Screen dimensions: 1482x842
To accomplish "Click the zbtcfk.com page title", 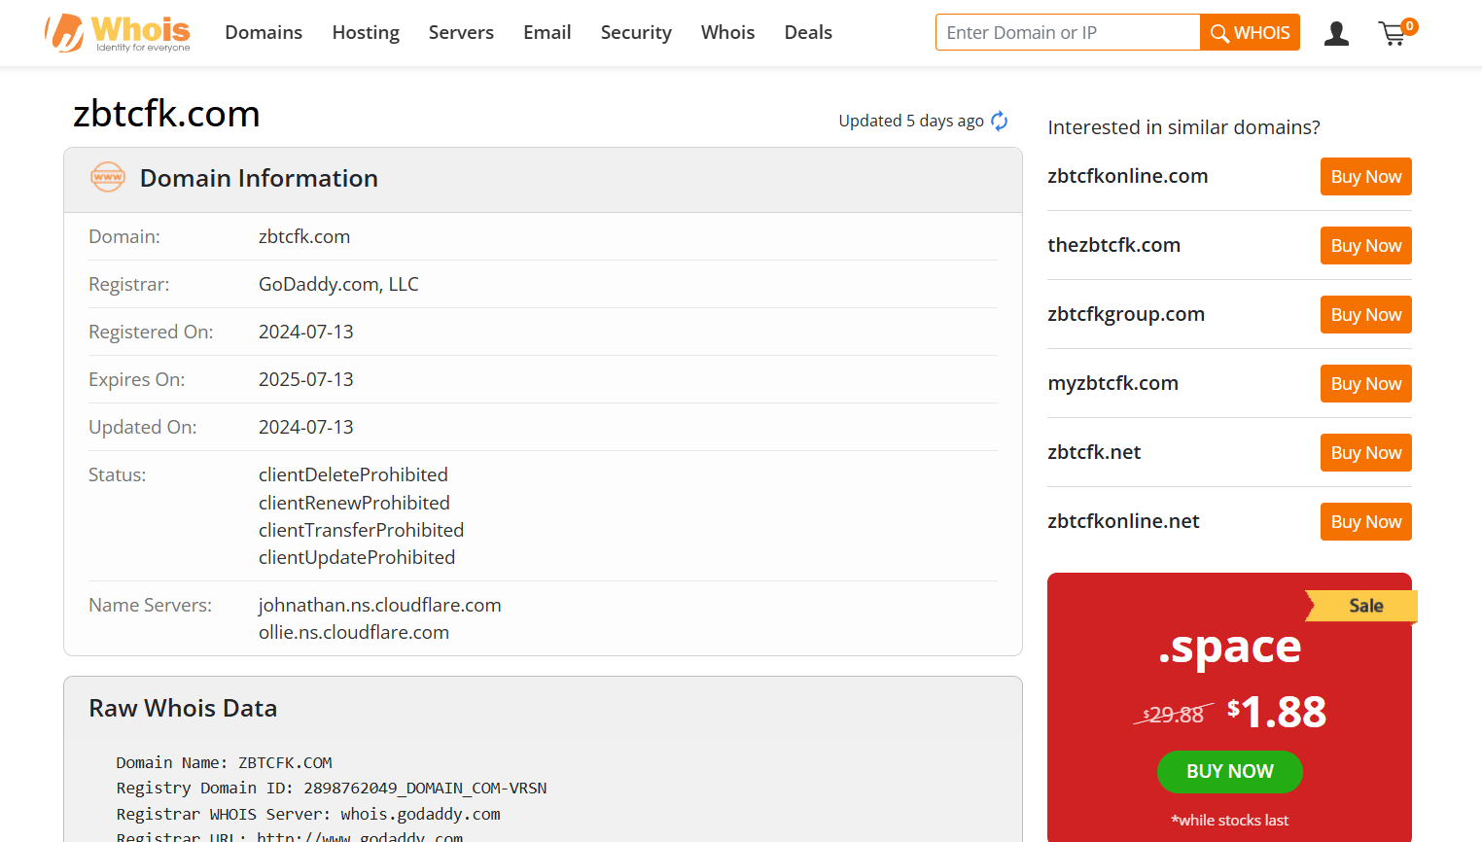I will click(166, 114).
